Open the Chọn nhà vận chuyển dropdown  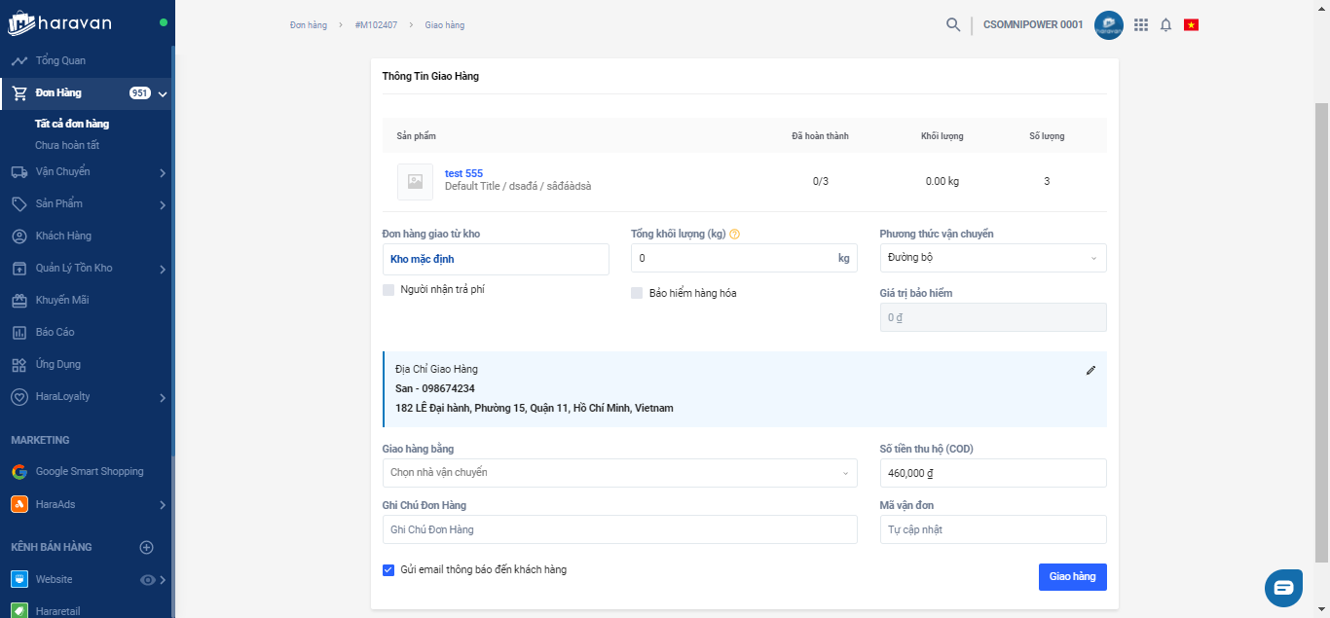point(619,473)
